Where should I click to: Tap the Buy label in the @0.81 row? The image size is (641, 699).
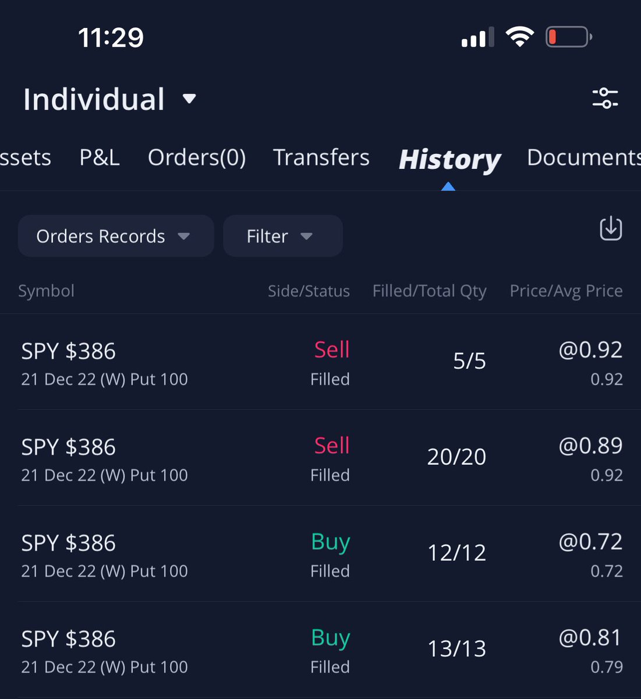pyautogui.click(x=331, y=638)
